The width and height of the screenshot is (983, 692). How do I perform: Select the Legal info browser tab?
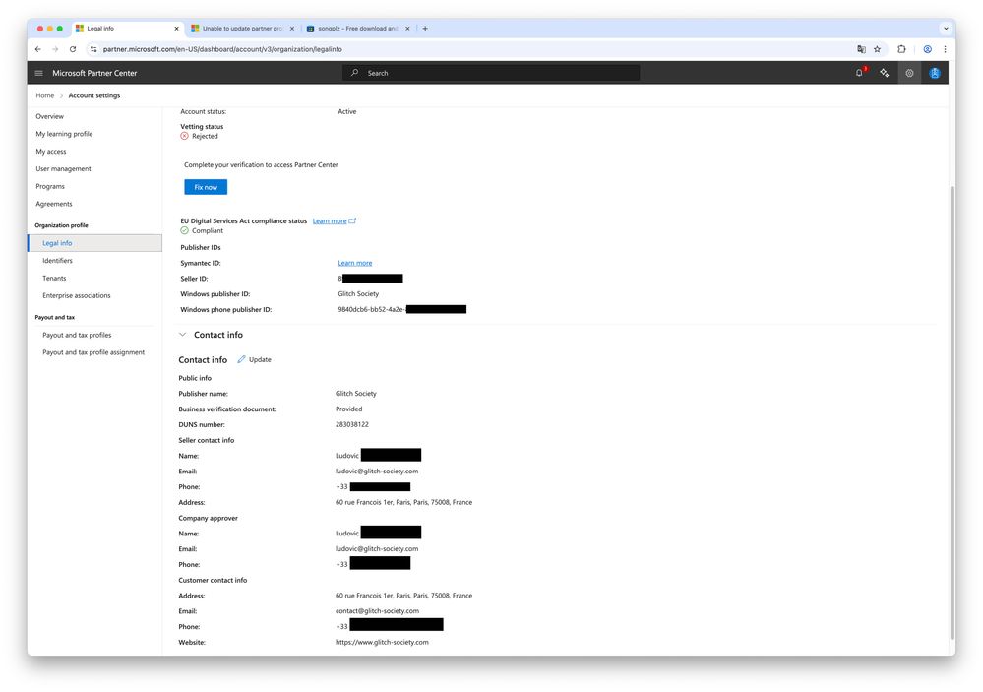pos(127,29)
